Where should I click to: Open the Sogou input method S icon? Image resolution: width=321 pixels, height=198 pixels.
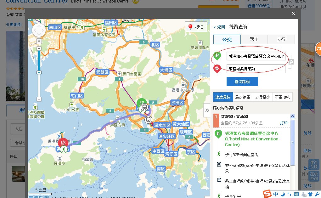(267, 194)
